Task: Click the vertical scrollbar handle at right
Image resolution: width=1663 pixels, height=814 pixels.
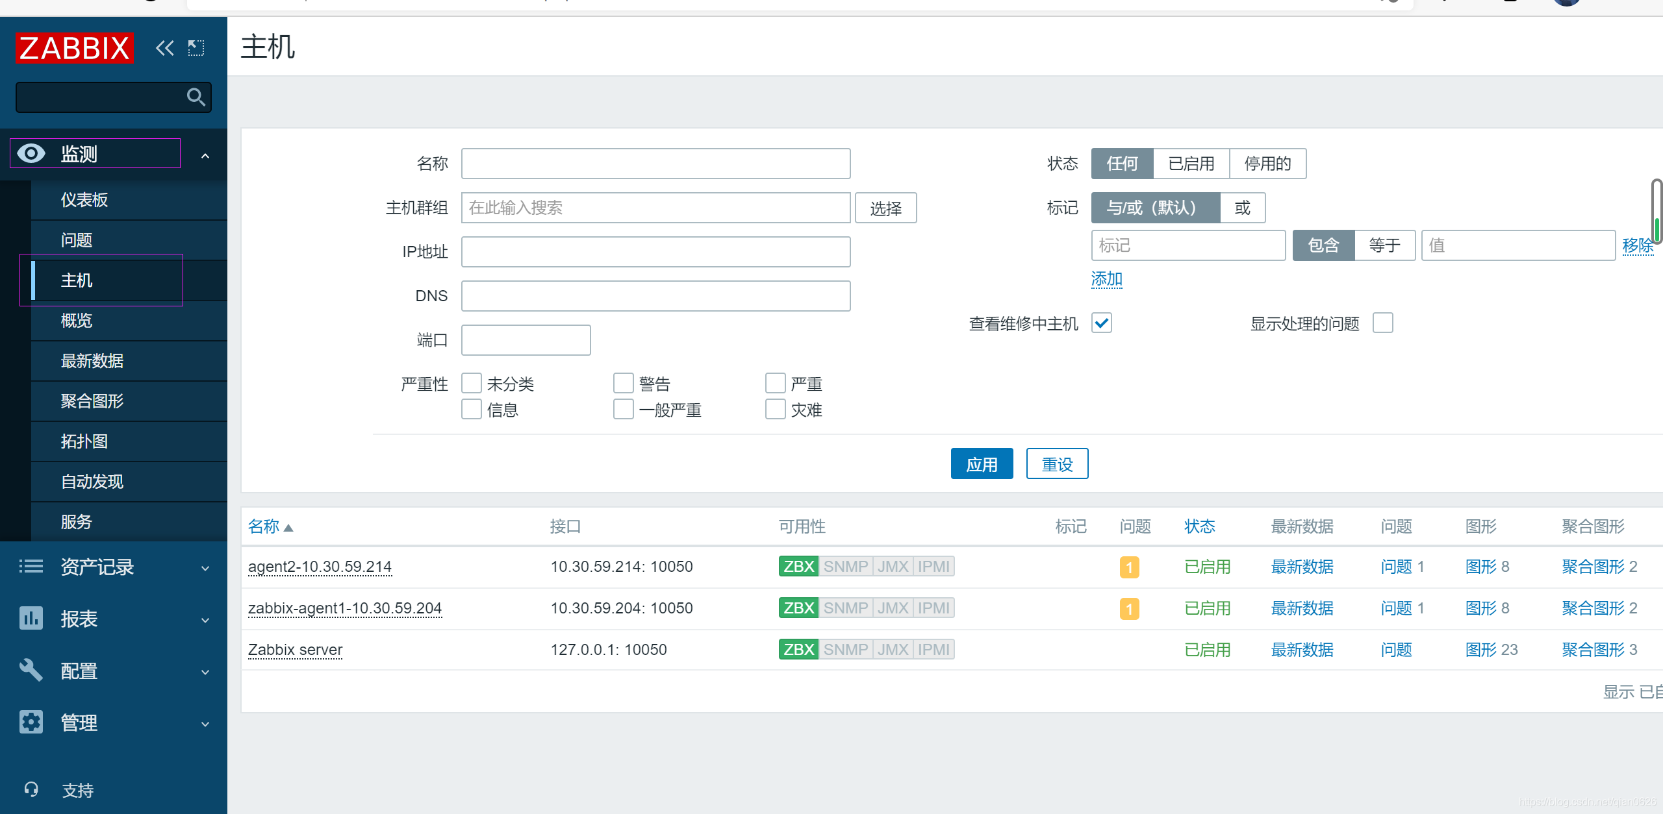Action: [1657, 211]
